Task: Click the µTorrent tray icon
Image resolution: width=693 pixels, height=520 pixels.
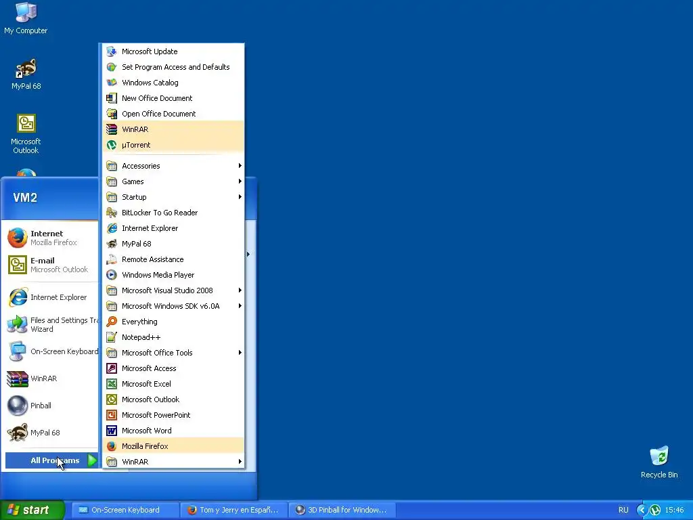Action: tap(654, 510)
